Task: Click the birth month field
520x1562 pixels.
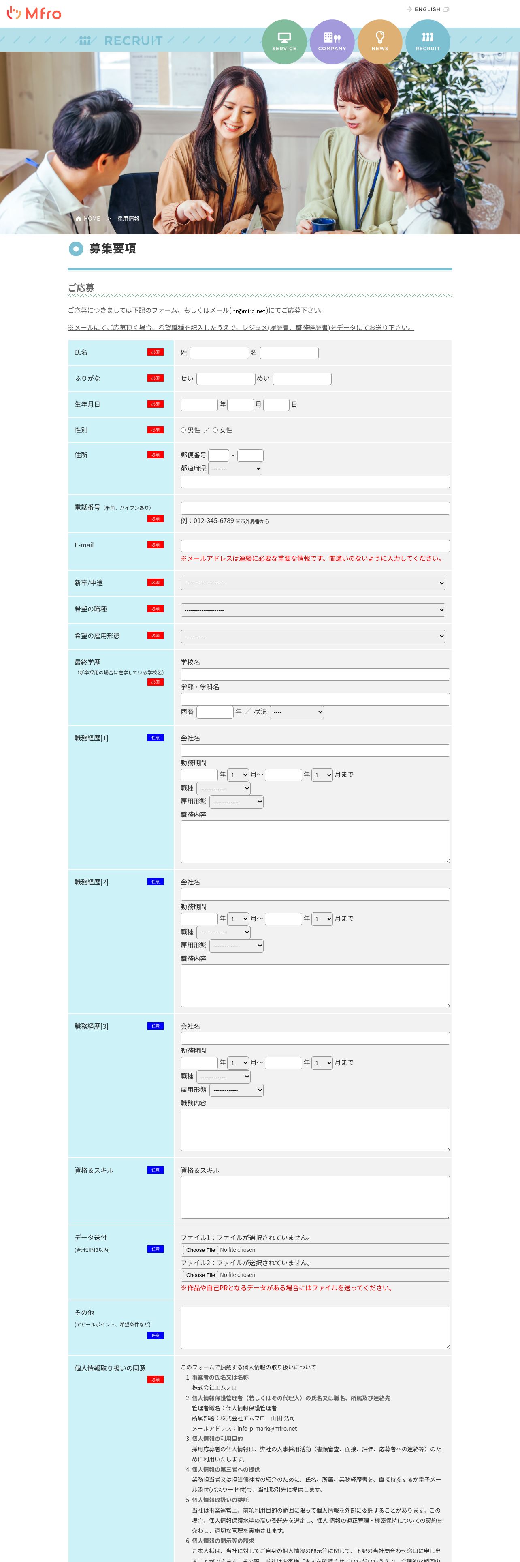Action: tap(240, 404)
